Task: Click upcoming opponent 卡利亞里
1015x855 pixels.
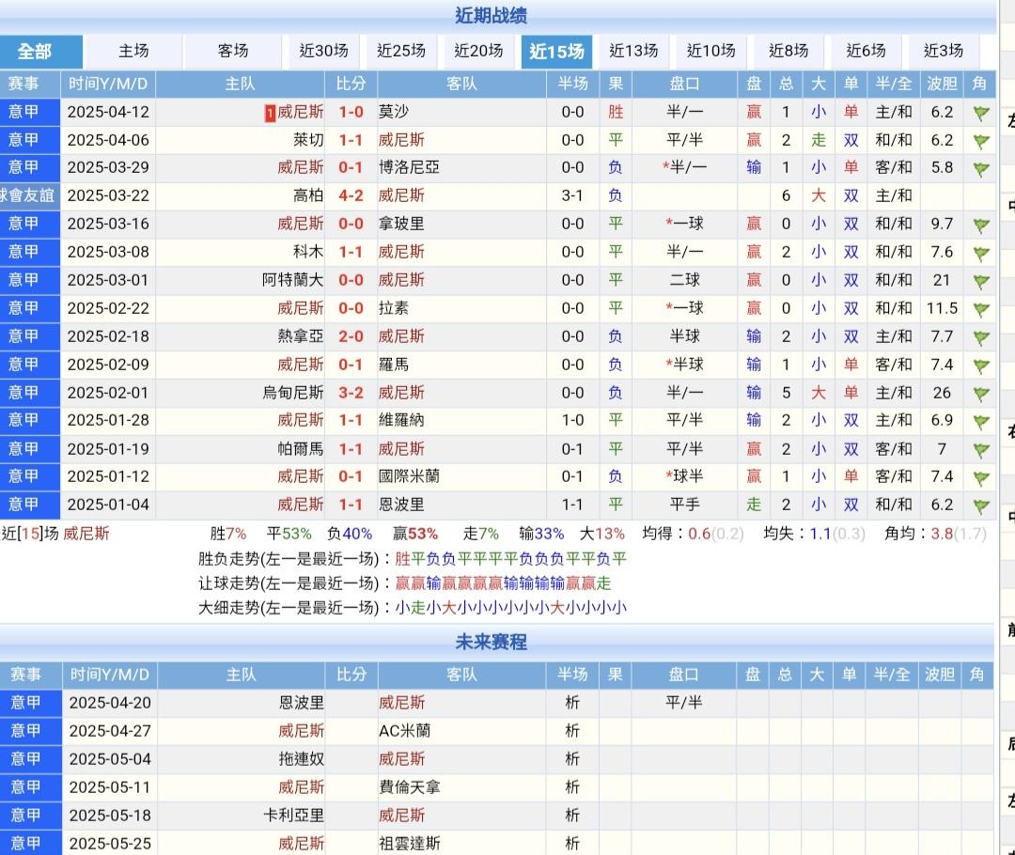Action: (x=293, y=815)
